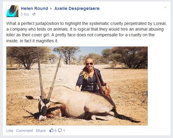Viewport: 173px width, 138px height.
Task: Click the post text mentioning Loreal
Action: point(86,23)
